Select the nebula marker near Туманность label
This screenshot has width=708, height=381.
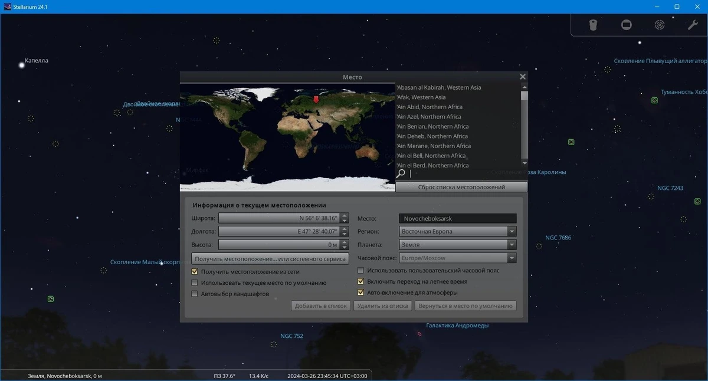pyautogui.click(x=654, y=101)
